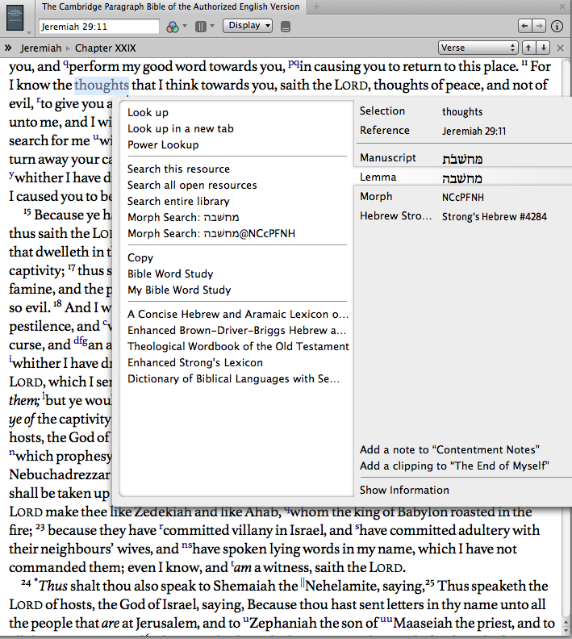Select Search this resource

pyautogui.click(x=178, y=169)
